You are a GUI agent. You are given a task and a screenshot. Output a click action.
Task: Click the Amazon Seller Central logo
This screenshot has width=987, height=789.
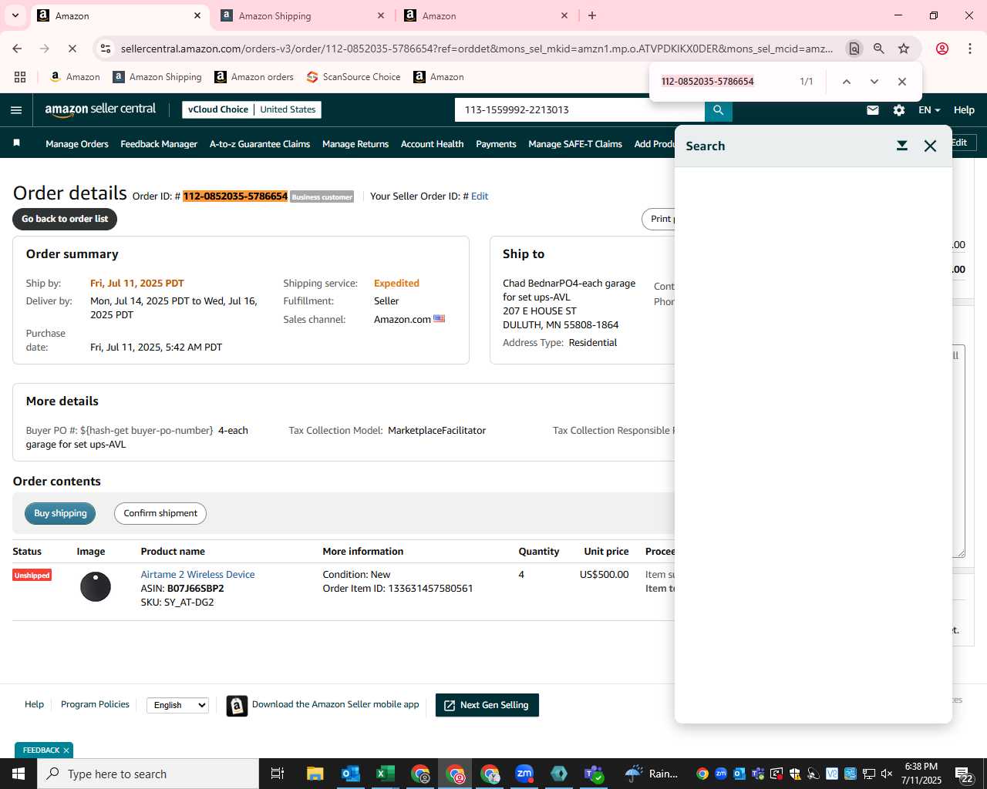100,109
